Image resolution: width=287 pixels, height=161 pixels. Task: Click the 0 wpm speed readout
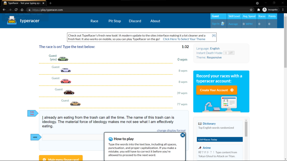182,60
